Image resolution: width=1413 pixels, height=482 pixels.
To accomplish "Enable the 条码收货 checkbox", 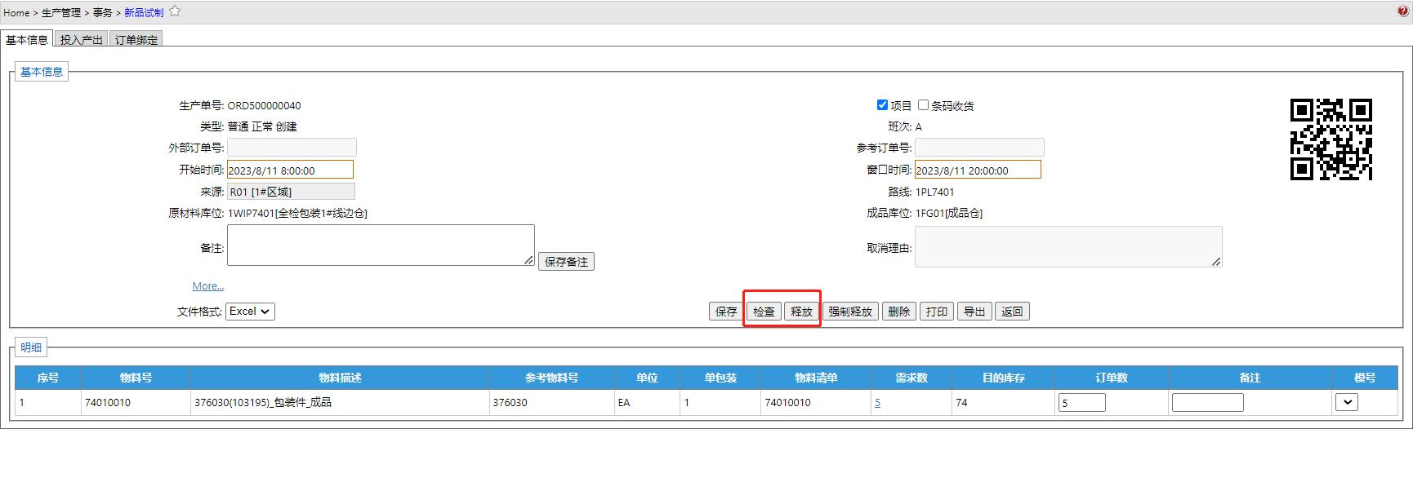I will [x=923, y=105].
